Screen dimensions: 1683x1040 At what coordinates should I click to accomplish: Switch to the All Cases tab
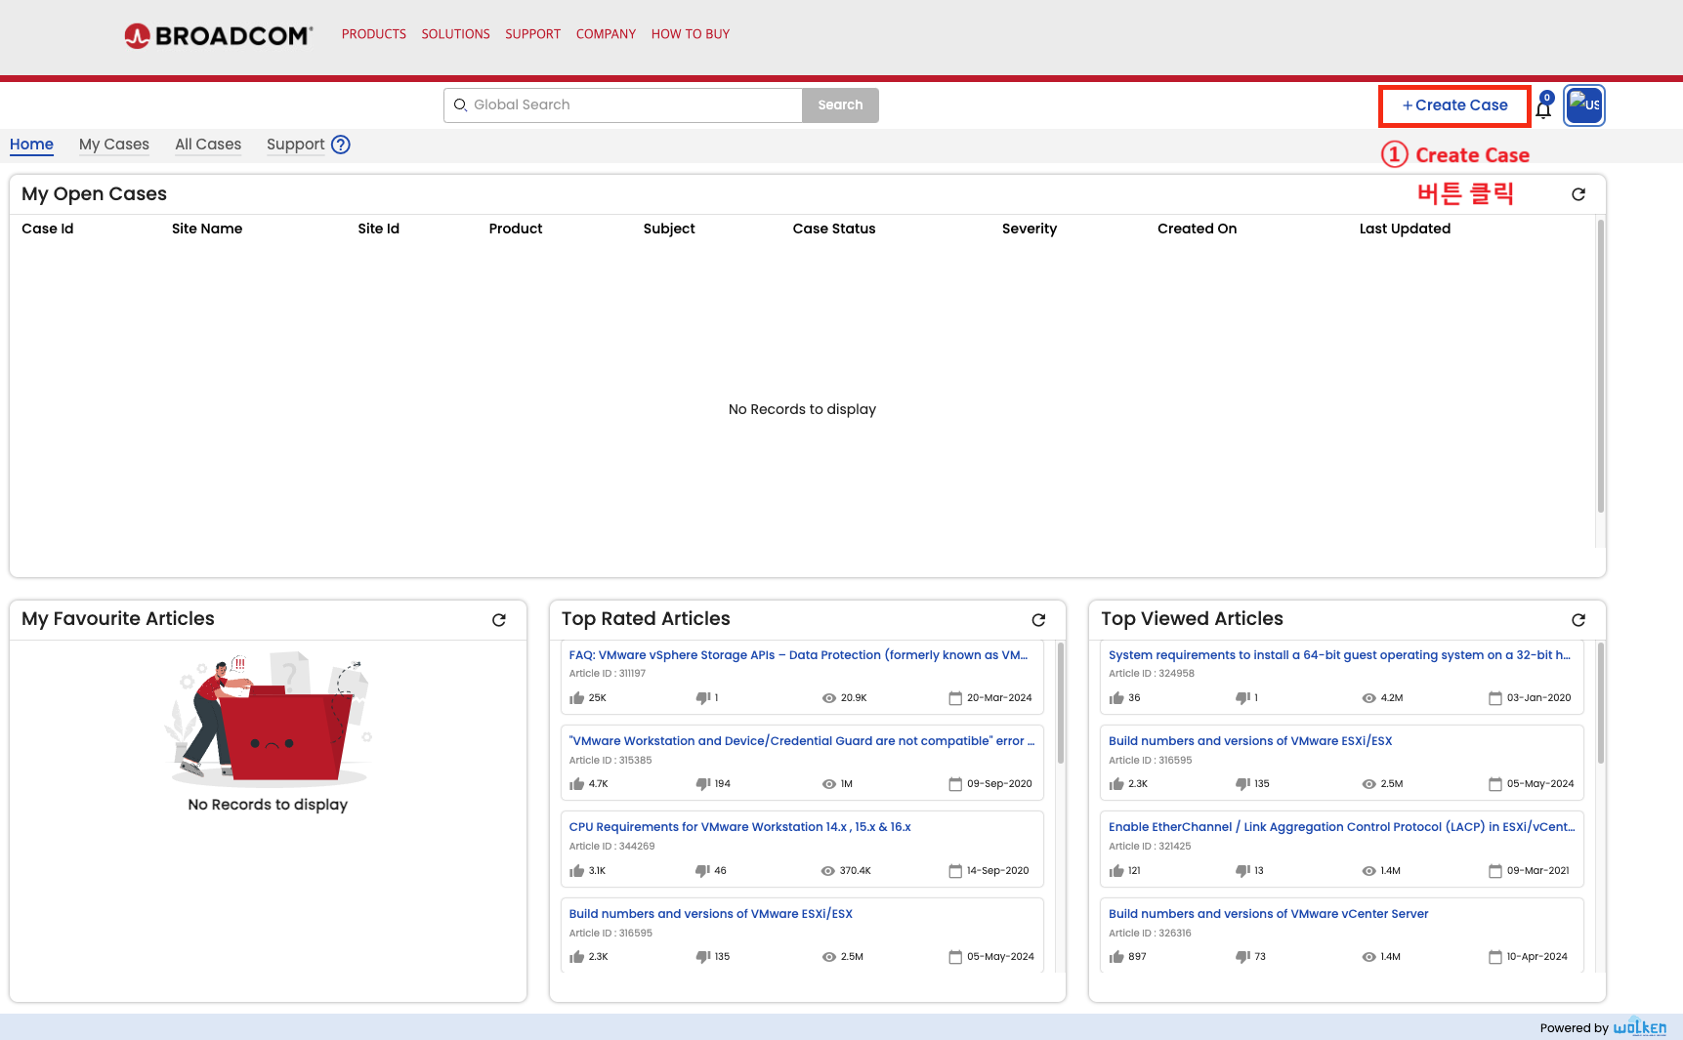[208, 145]
